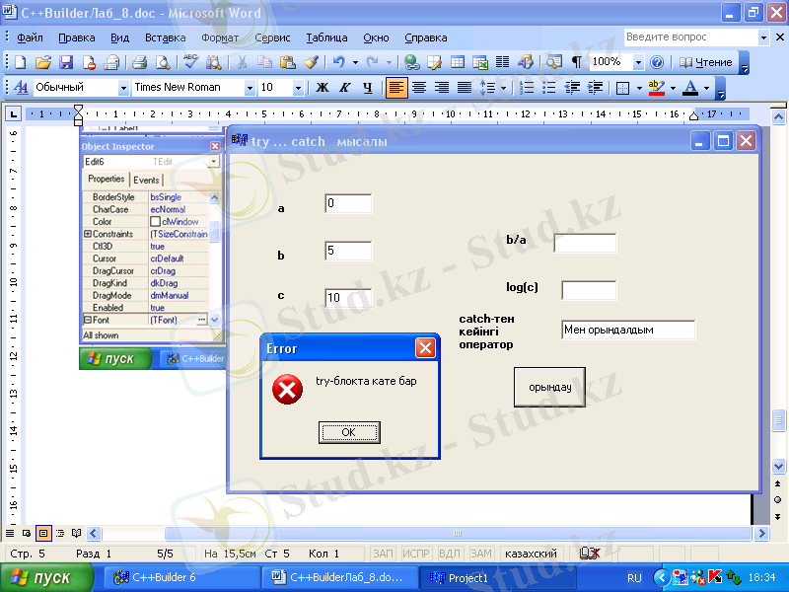Select the Format Painter brush
The image size is (789, 592).
click(x=311, y=62)
